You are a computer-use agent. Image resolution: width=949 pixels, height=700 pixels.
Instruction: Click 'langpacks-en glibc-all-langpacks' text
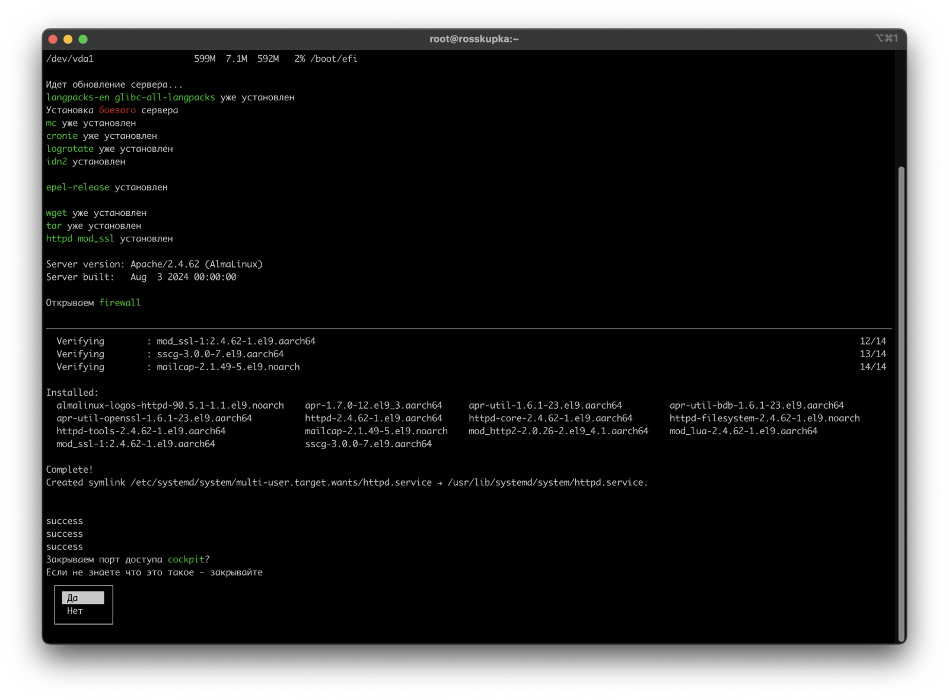pyautogui.click(x=130, y=97)
